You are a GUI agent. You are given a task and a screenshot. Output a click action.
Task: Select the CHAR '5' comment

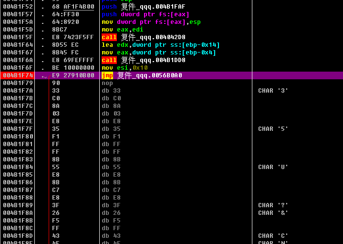(x=273, y=129)
